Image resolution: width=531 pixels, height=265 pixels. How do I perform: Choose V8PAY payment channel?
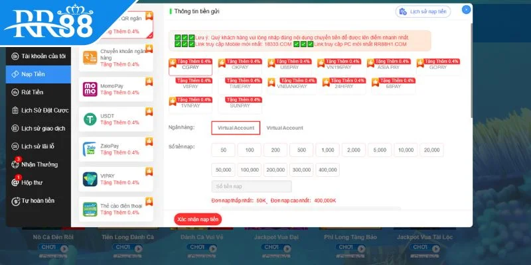point(190,87)
